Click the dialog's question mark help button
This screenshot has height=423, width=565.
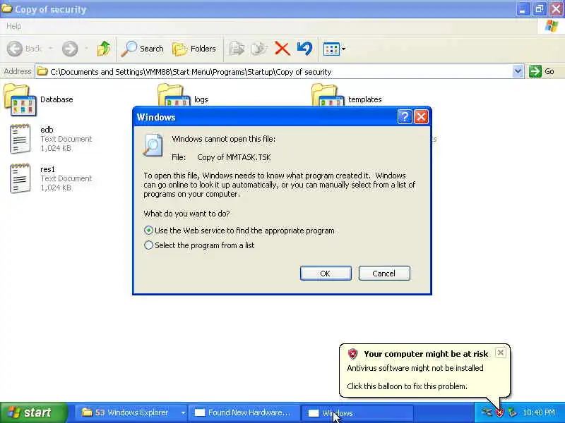(x=404, y=117)
